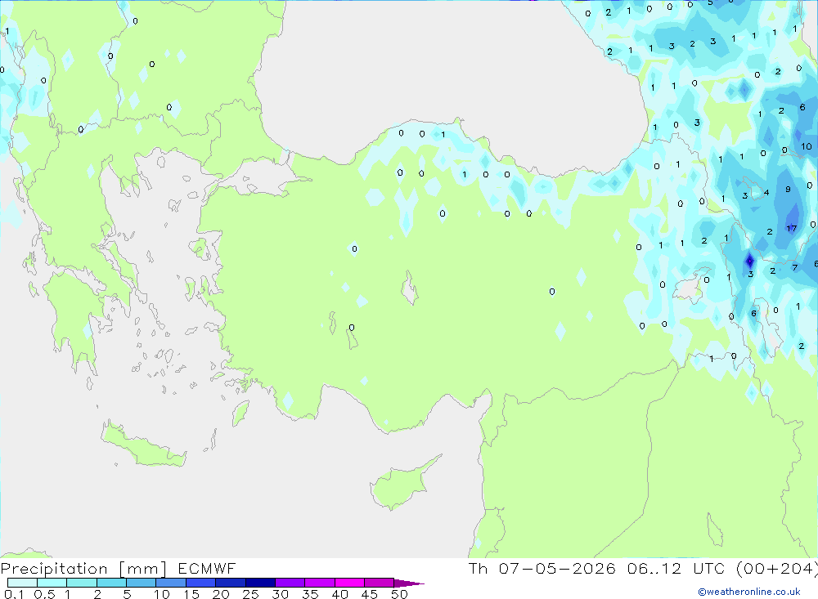The image size is (818, 599).
Task: Click the 'Precipitation [mm]' title text
Action: 83,569
